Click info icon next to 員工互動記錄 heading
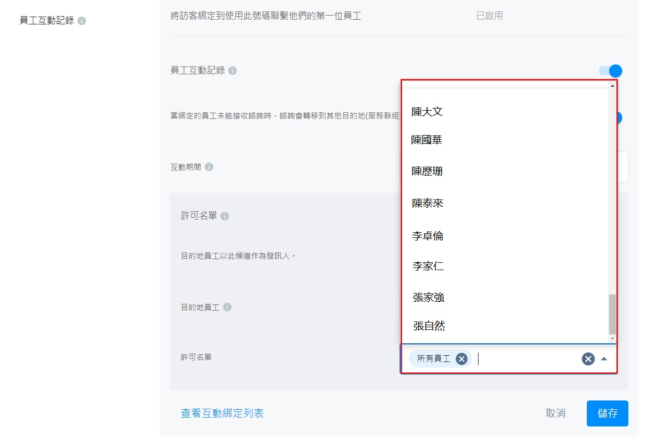Image resolution: width=657 pixels, height=441 pixels. (233, 71)
